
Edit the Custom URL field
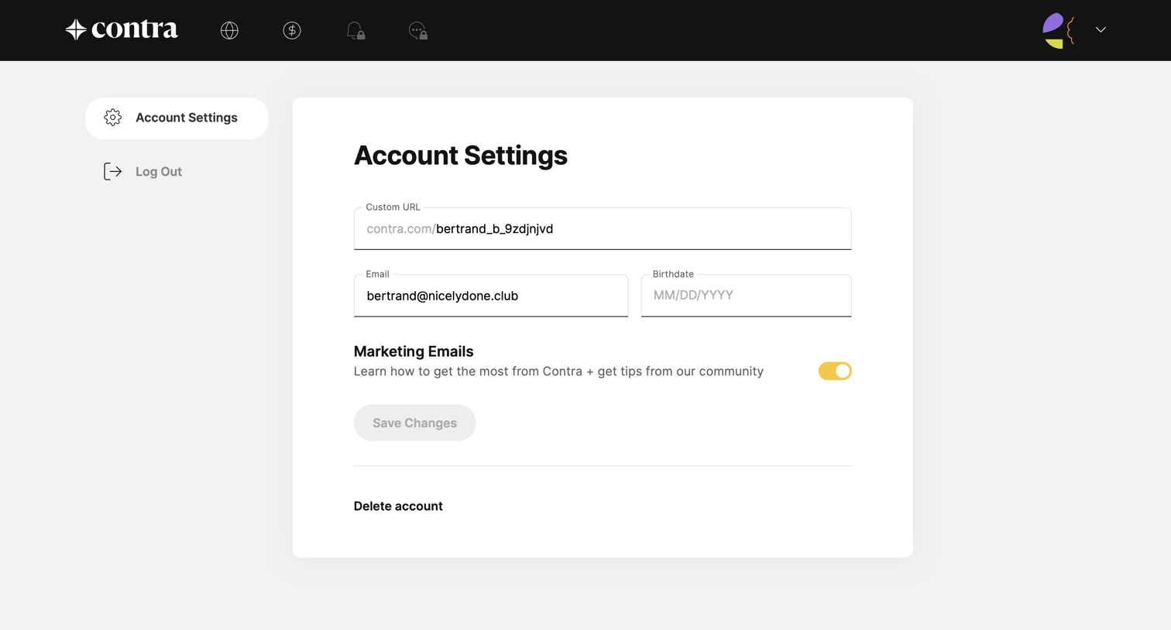603,228
